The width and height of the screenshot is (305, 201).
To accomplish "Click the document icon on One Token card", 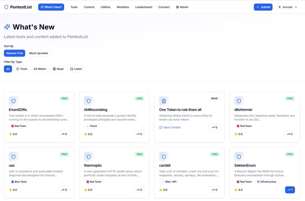I will pos(164,101).
